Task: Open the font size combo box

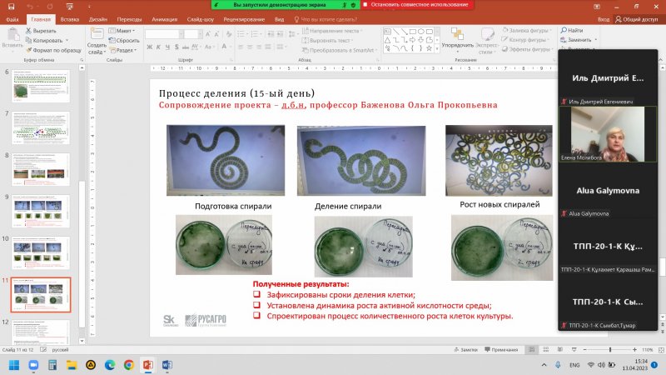Action: click(x=193, y=34)
